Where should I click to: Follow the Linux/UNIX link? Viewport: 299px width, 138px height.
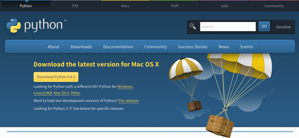tap(43, 93)
